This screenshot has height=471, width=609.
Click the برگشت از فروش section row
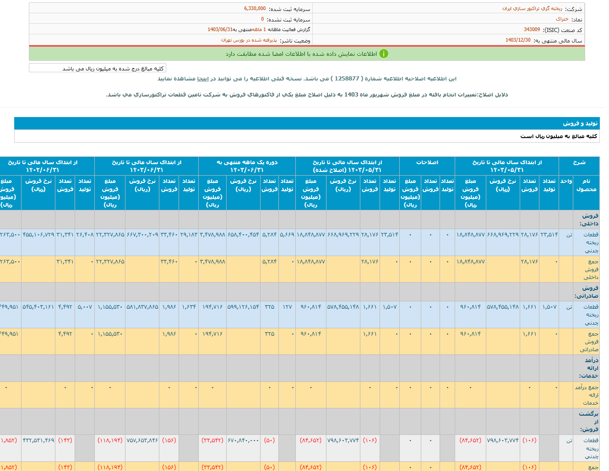tap(589, 421)
